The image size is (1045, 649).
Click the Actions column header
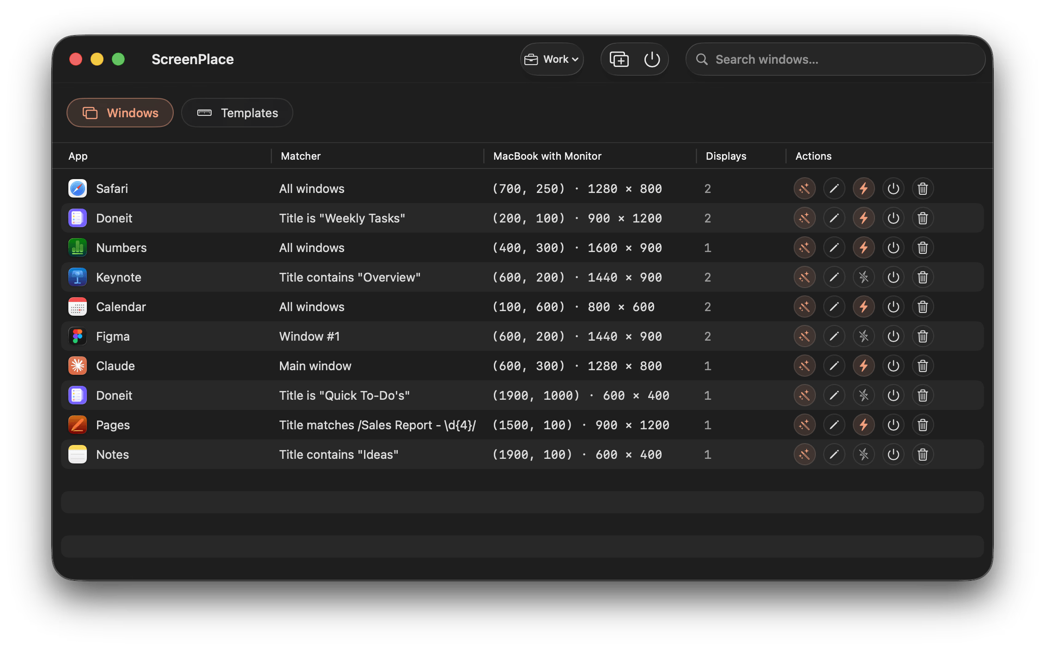[x=814, y=156]
